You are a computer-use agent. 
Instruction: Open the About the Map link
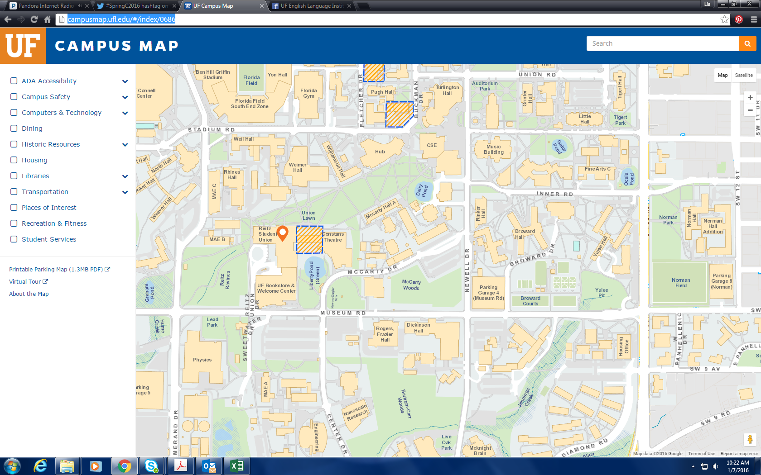click(29, 294)
